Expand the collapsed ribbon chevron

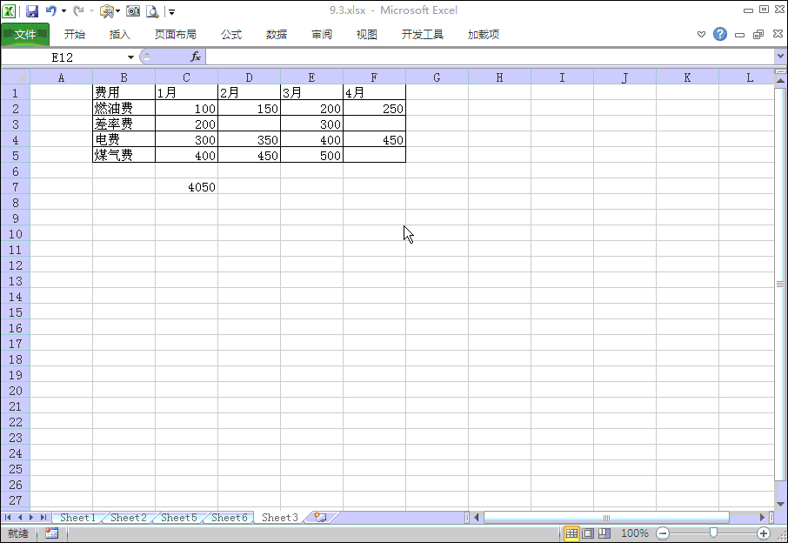(701, 34)
